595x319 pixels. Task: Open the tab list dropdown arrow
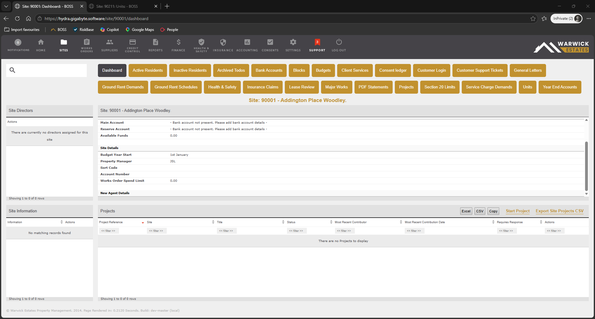(6, 6)
